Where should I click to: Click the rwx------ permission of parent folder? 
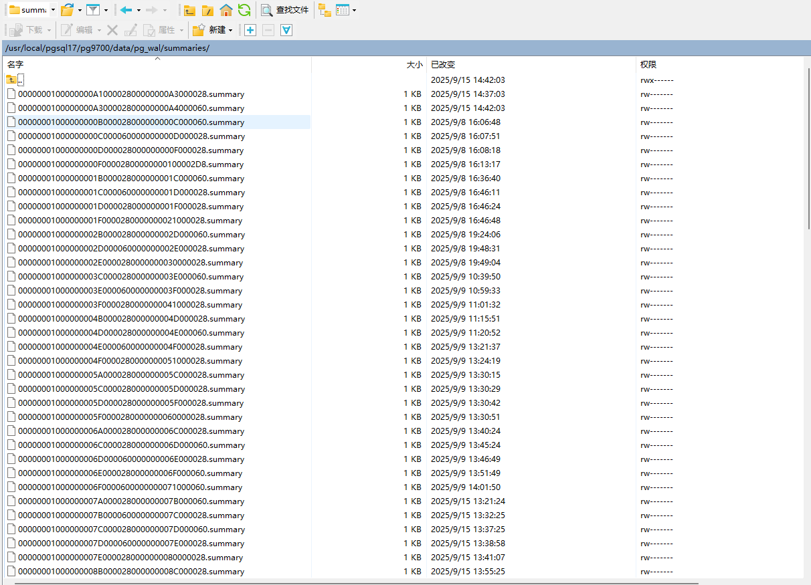coord(656,80)
